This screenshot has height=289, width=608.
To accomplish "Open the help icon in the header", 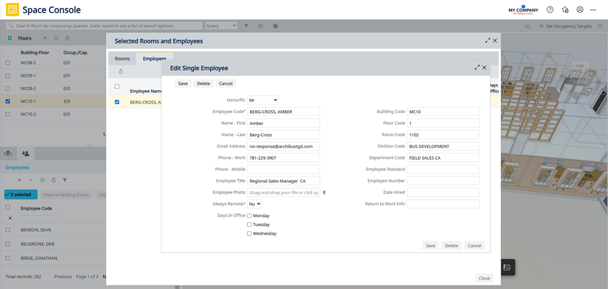I will click(550, 10).
